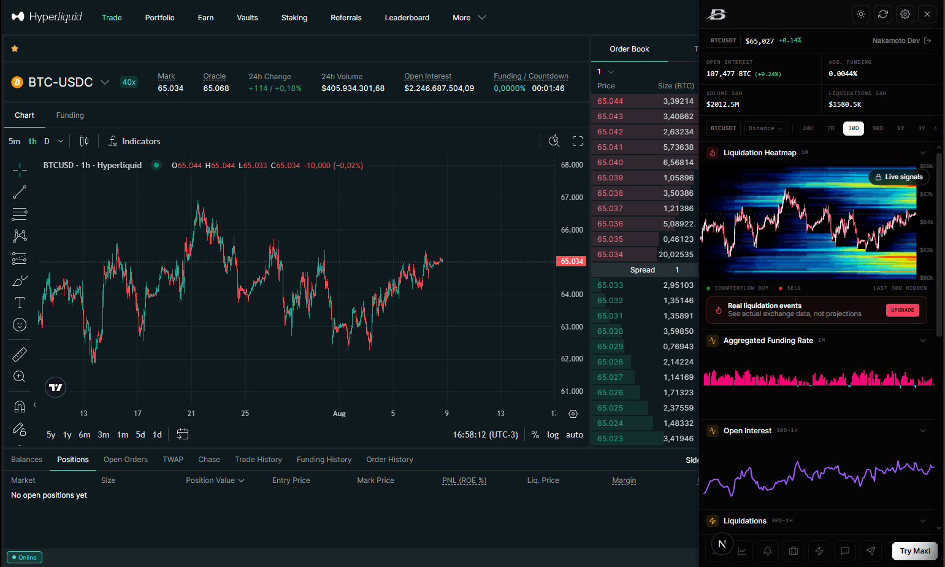The width and height of the screenshot is (945, 567).
Task: Open side panel settings gear
Action: point(905,14)
